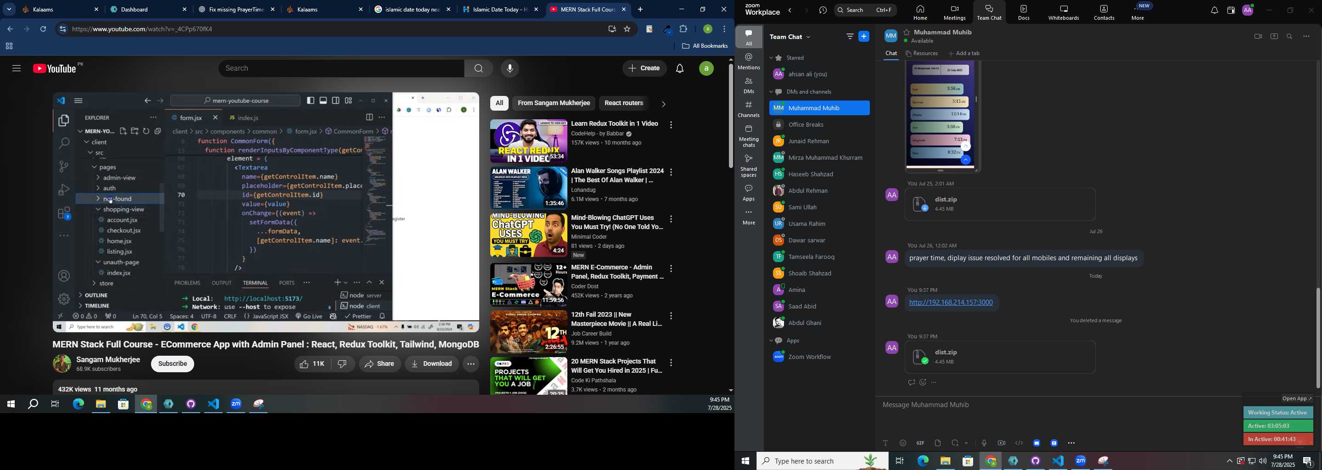Open Alan Walker Playlist video thumbnail
1322x470 pixels.
pyautogui.click(x=528, y=188)
